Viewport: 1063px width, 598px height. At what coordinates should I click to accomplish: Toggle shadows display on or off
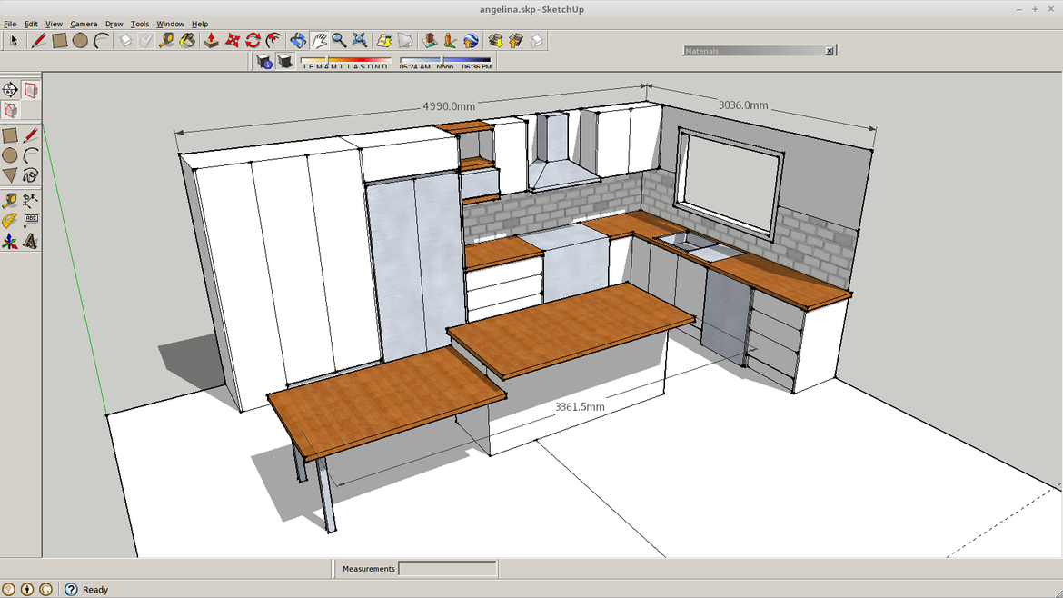click(285, 61)
